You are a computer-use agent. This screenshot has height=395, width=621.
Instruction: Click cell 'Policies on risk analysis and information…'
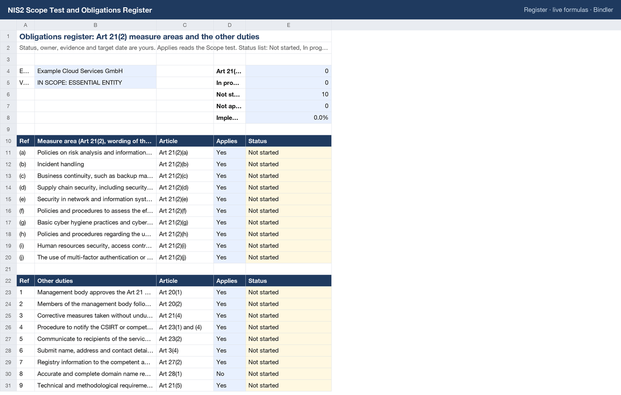tap(95, 153)
